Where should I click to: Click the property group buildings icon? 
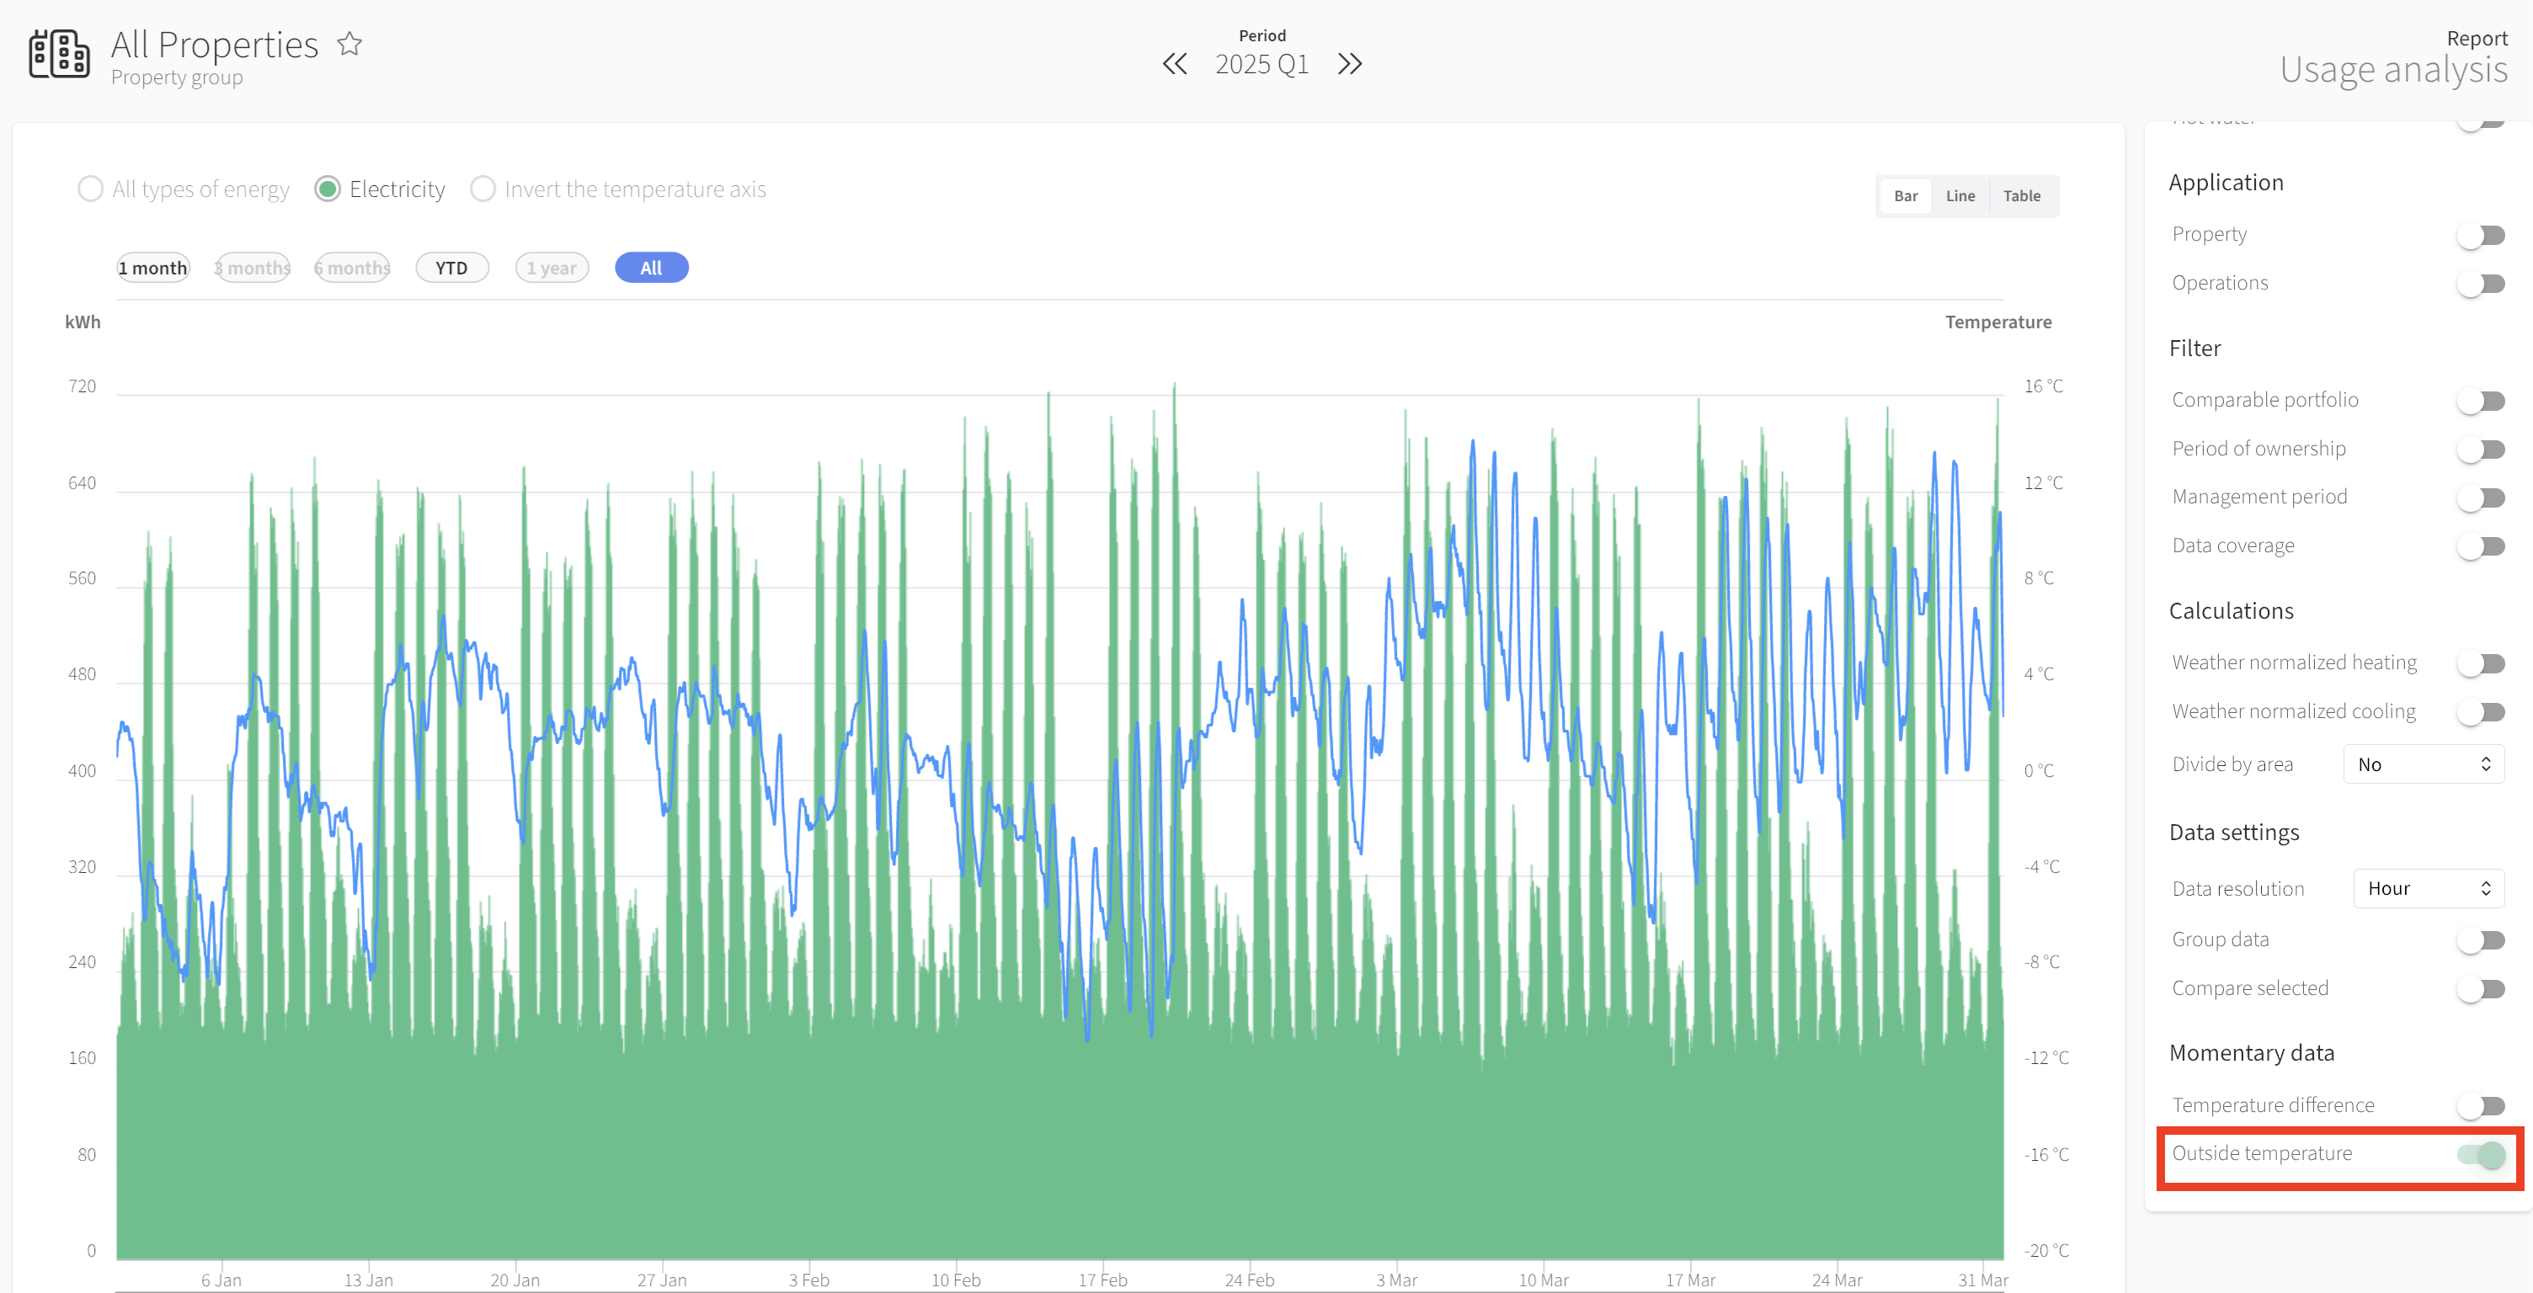[x=59, y=53]
